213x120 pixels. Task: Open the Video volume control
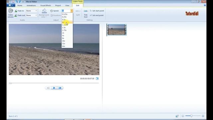11,13
